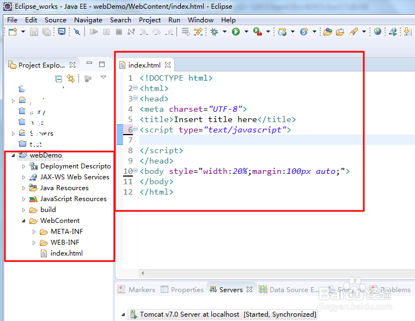Open the File menu
415x321 pixels.
(12, 20)
